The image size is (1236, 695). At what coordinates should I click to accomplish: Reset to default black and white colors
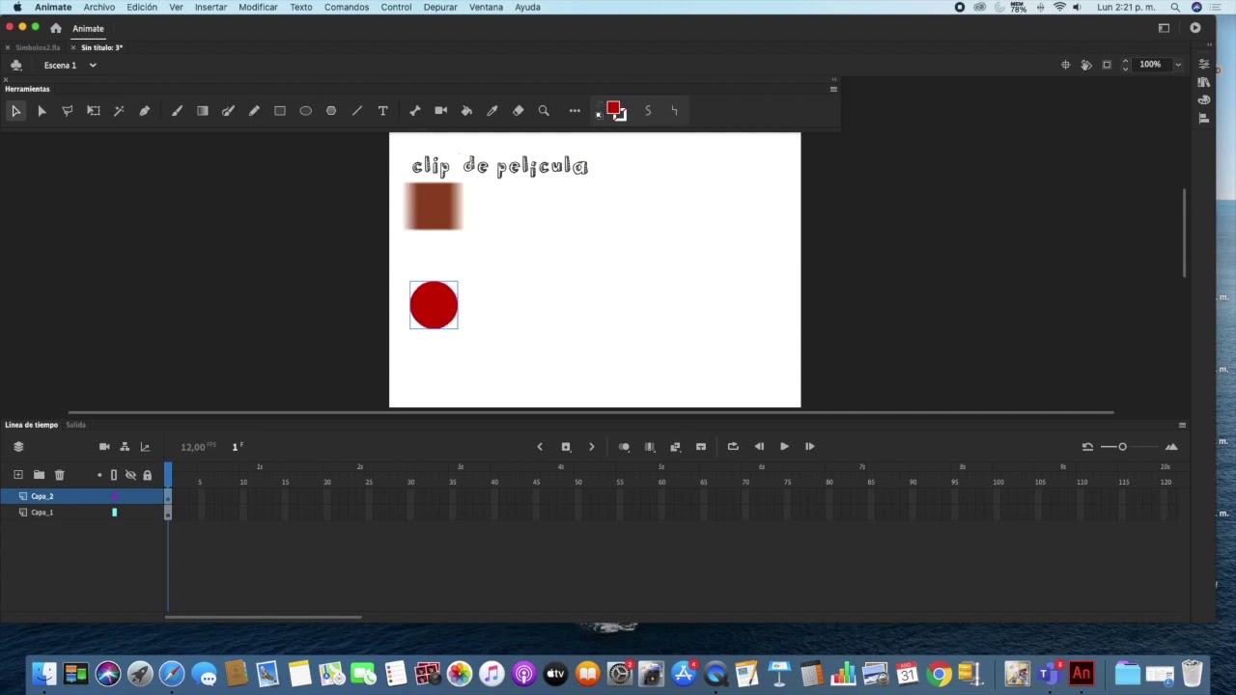click(x=599, y=116)
